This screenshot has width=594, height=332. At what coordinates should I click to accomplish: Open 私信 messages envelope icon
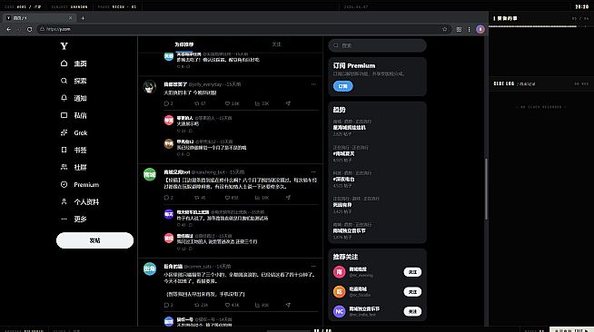coord(64,115)
